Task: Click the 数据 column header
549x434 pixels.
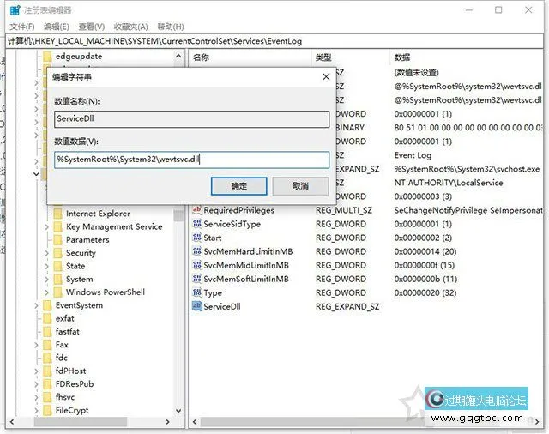Action: 402,57
